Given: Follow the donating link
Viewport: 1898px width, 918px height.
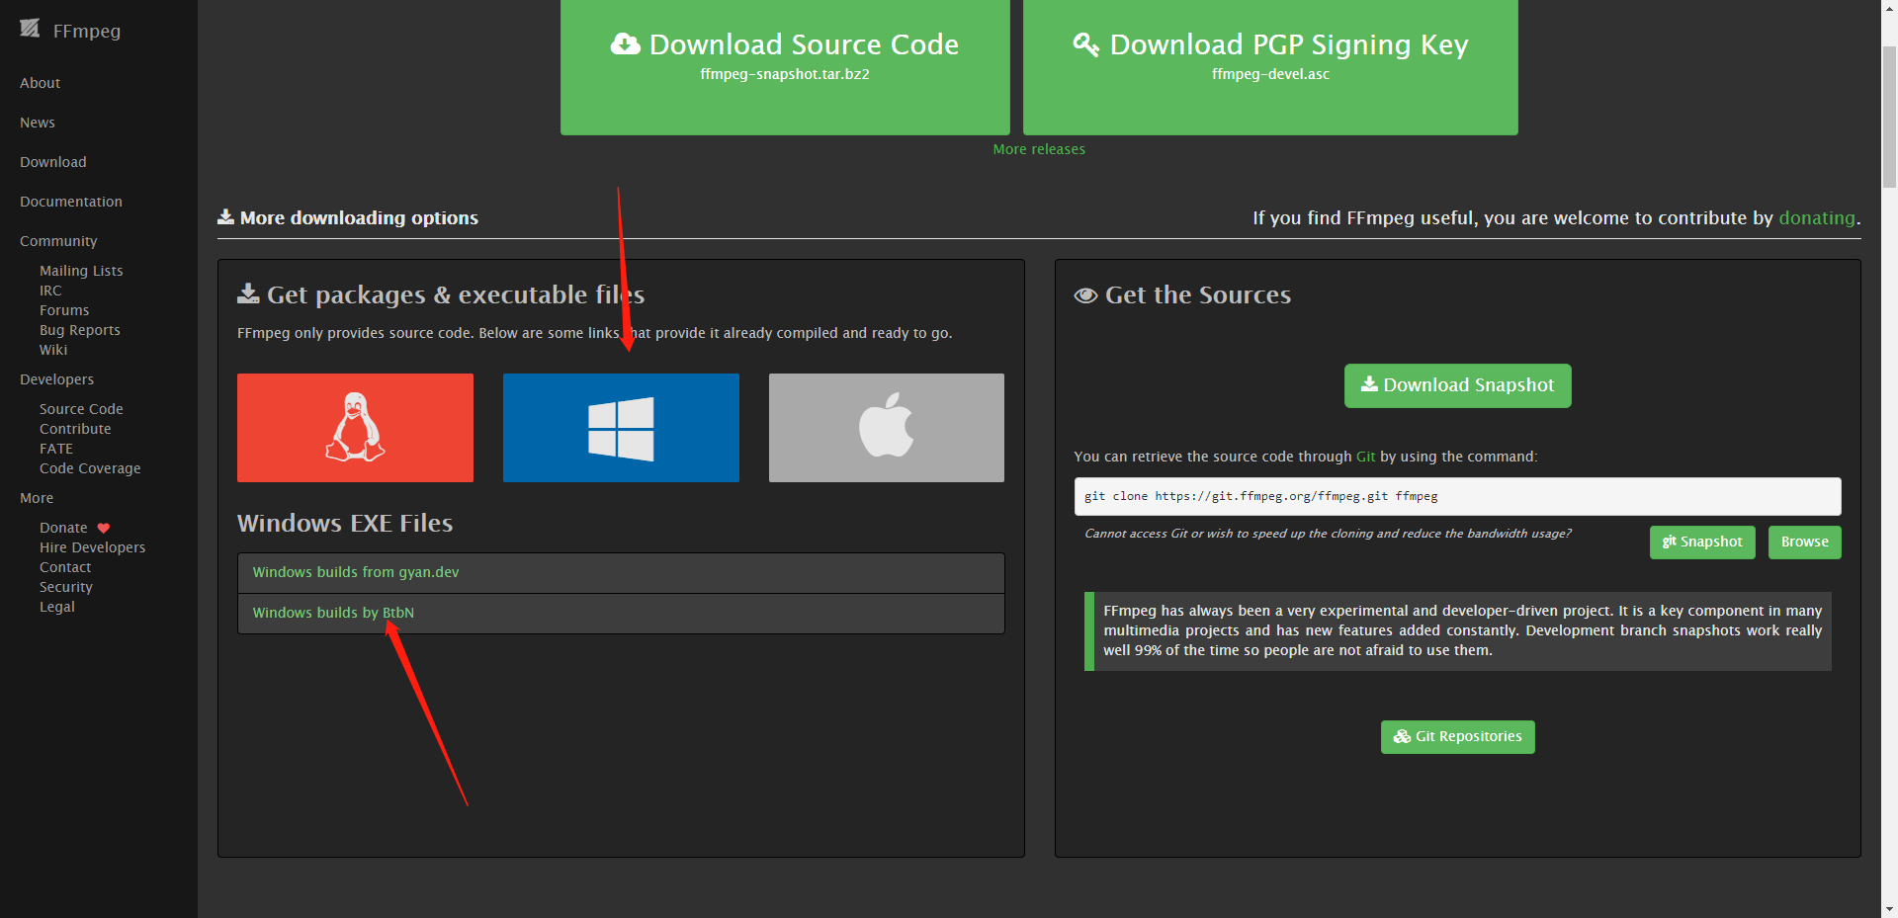Looking at the screenshot, I should 1817,217.
